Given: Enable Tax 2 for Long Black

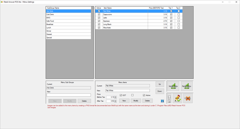Looking at the screenshot, I should pyautogui.click(x=179, y=24).
